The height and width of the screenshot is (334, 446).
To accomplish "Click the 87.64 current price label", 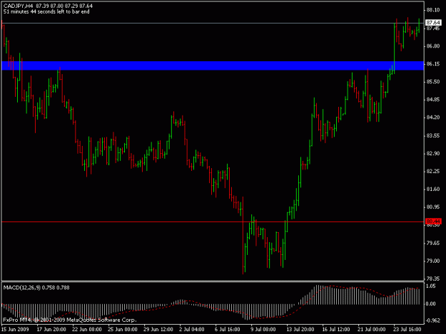I will click(x=433, y=22).
